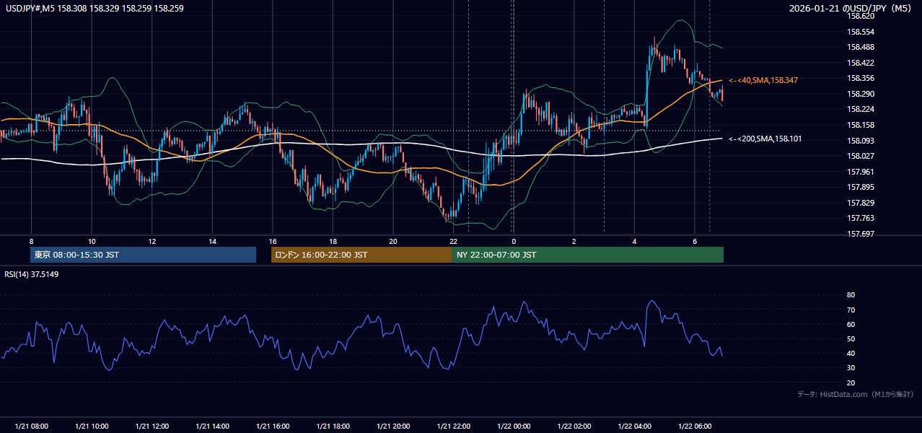This screenshot has width=922, height=433.
Task: Click hour marker 0 under price chart
Action: (x=513, y=241)
